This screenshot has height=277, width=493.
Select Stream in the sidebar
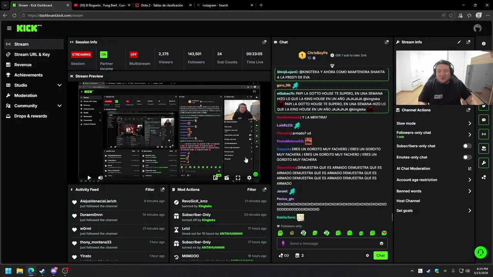point(34,44)
